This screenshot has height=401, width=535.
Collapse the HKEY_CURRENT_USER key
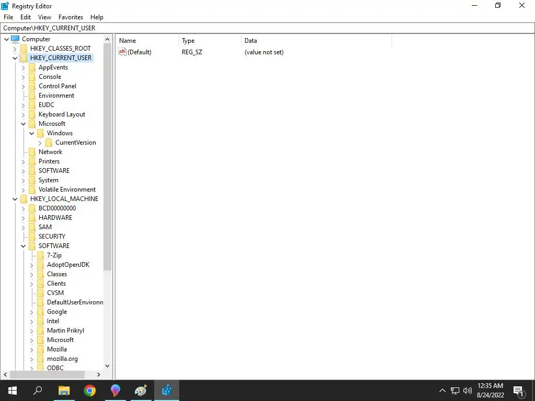15,58
